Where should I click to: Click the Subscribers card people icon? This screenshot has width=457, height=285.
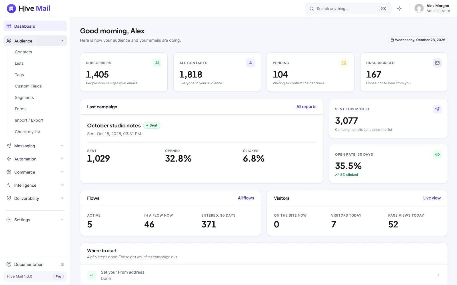coord(157,63)
